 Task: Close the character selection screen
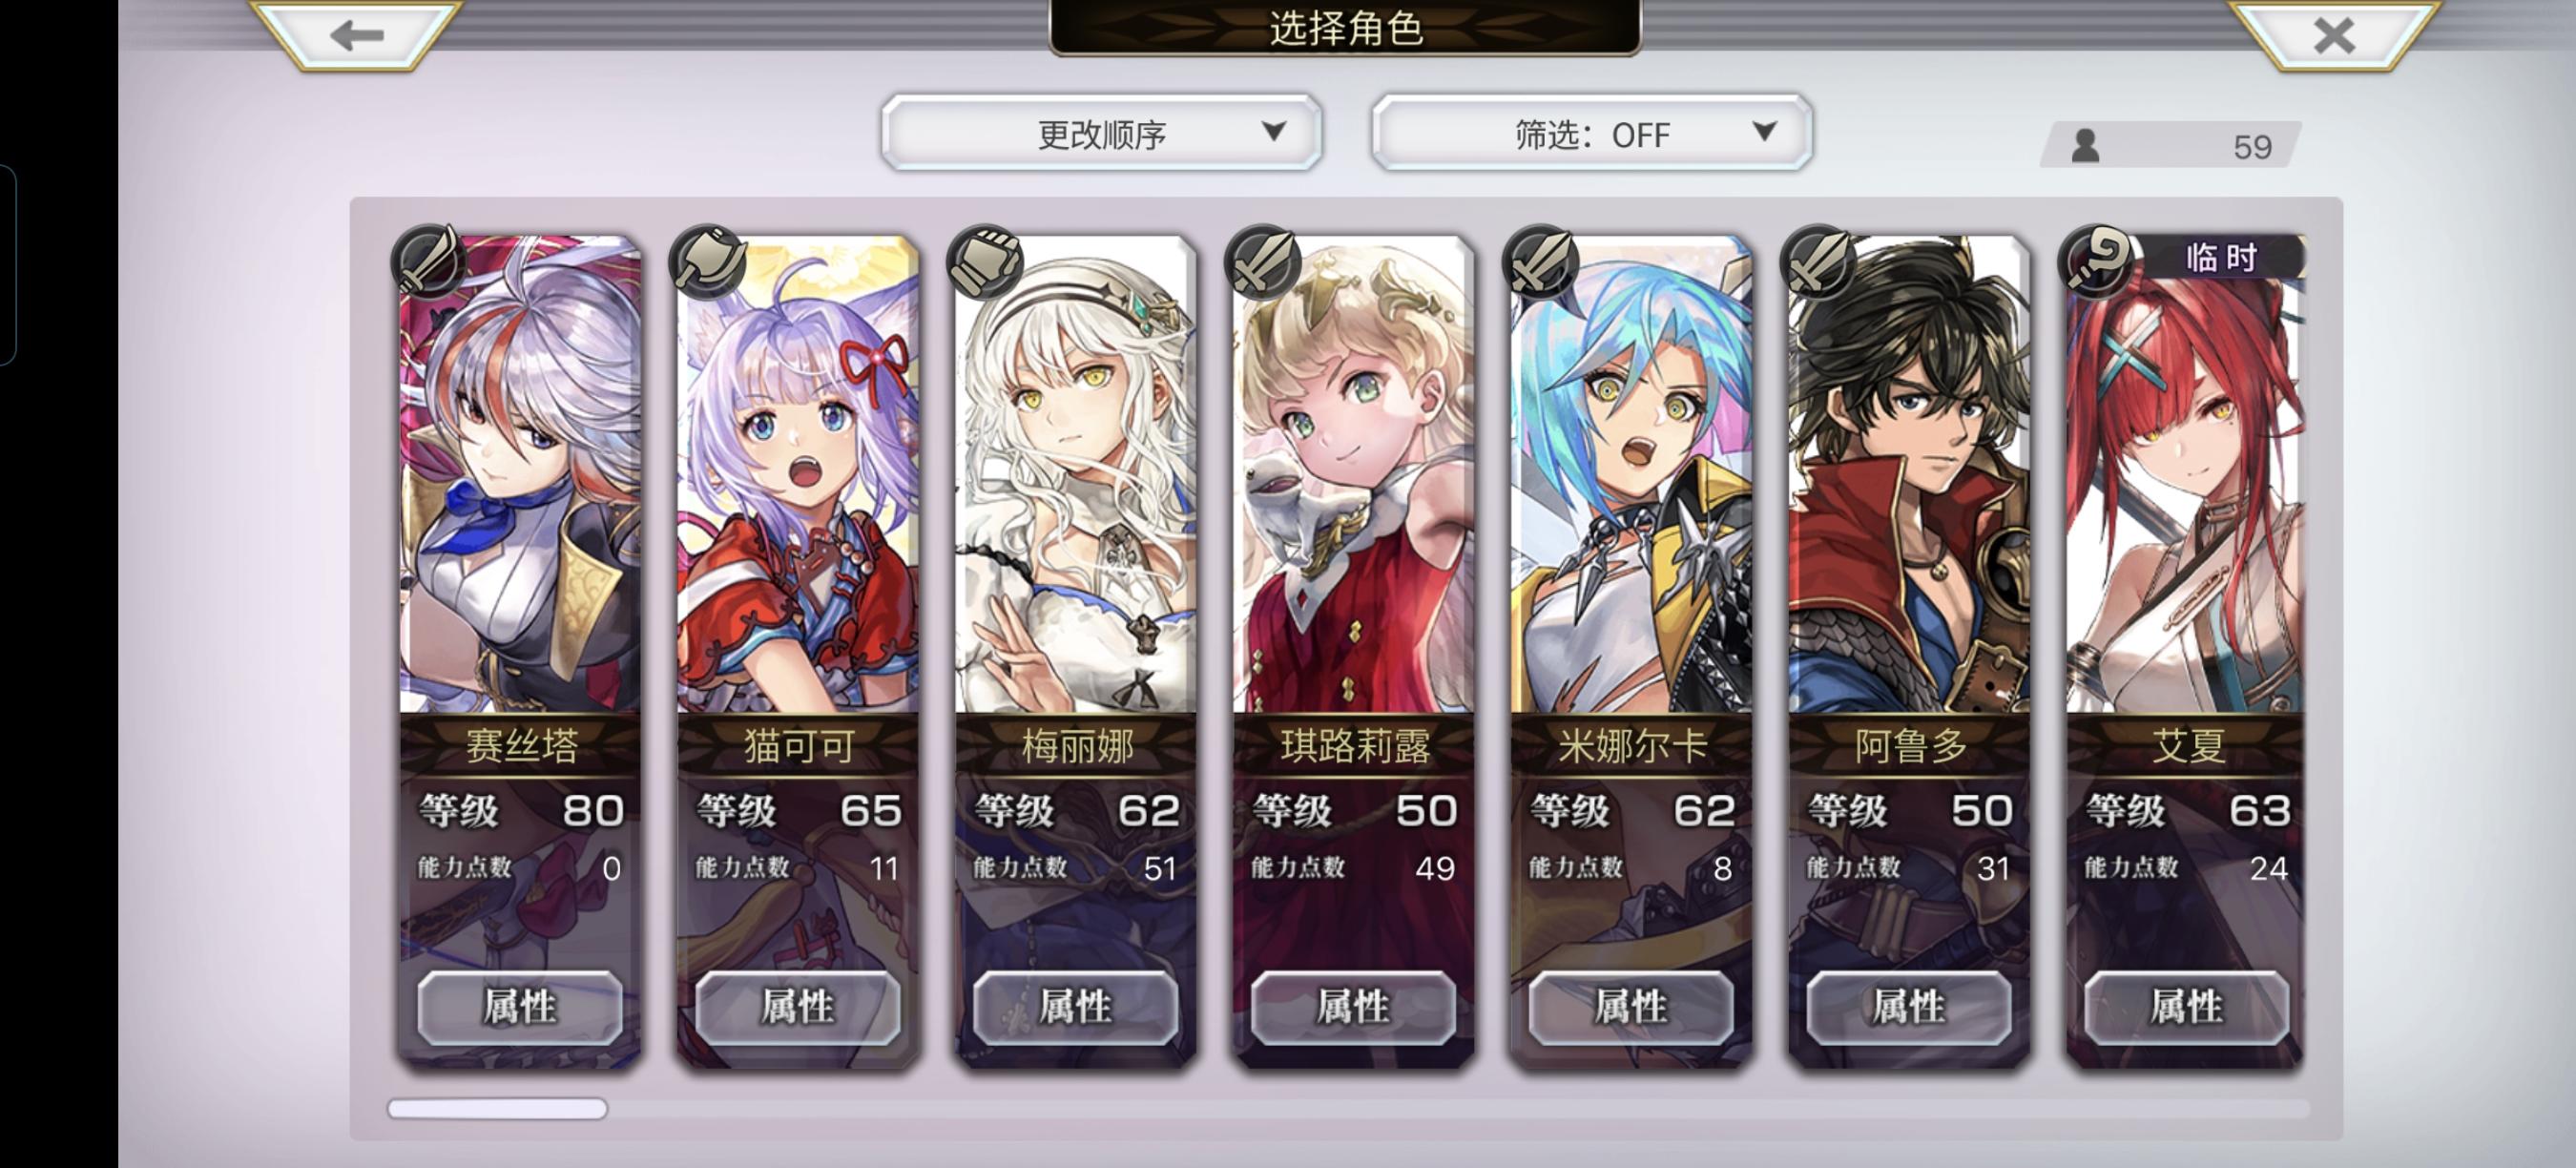(2334, 34)
